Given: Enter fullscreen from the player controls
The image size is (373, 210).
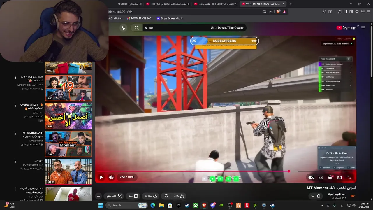Looking at the screenshot, I should pos(349,177).
